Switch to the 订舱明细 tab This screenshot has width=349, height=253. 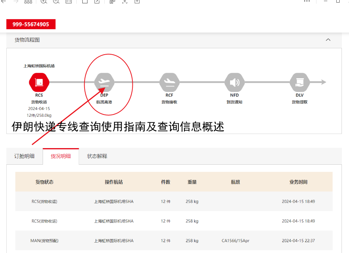(24, 156)
